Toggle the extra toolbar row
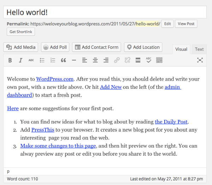 [159, 60]
